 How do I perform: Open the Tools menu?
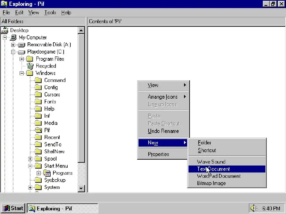[x=50, y=13]
